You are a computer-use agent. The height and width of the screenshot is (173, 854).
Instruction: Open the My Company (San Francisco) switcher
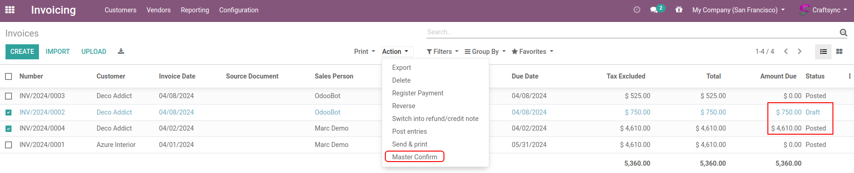(739, 10)
